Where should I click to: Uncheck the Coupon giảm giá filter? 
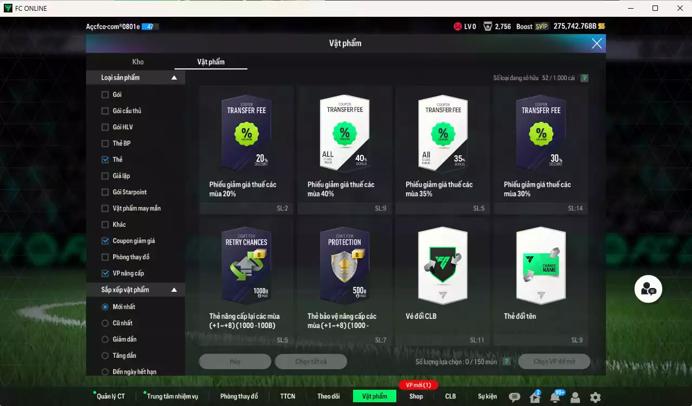[x=105, y=241]
